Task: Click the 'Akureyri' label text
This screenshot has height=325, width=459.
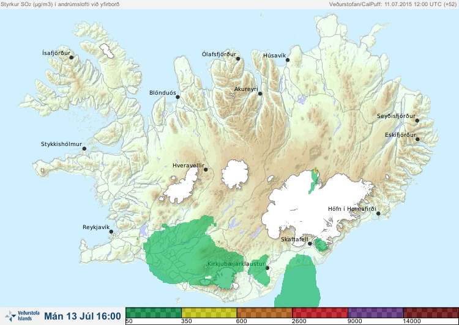Action: (x=246, y=89)
